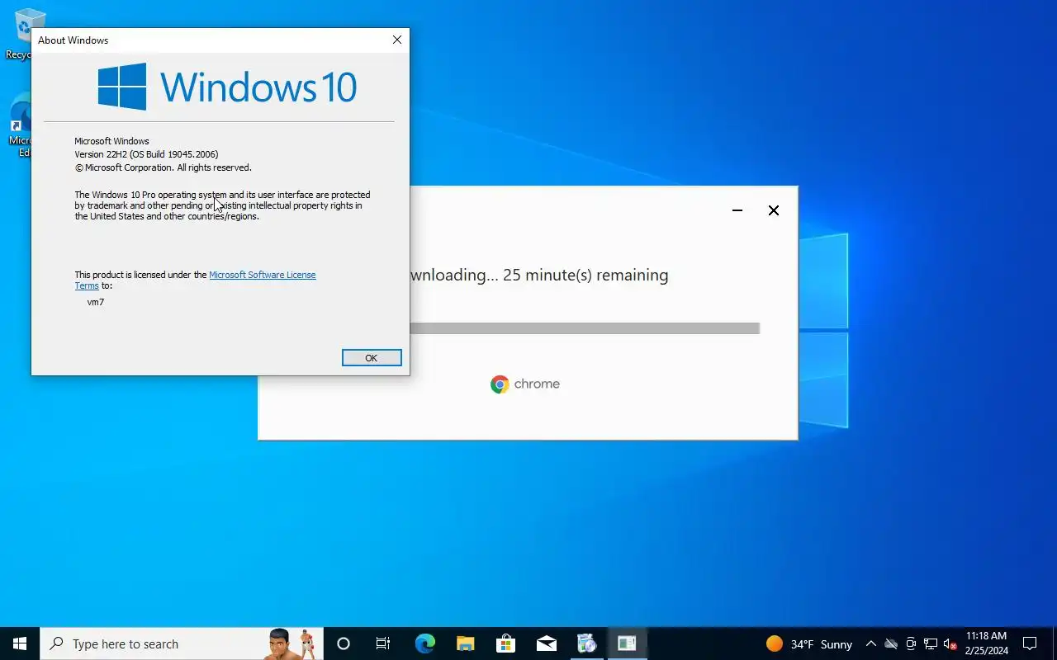
Task: Click the OneDrive tray icon
Action: click(x=891, y=643)
